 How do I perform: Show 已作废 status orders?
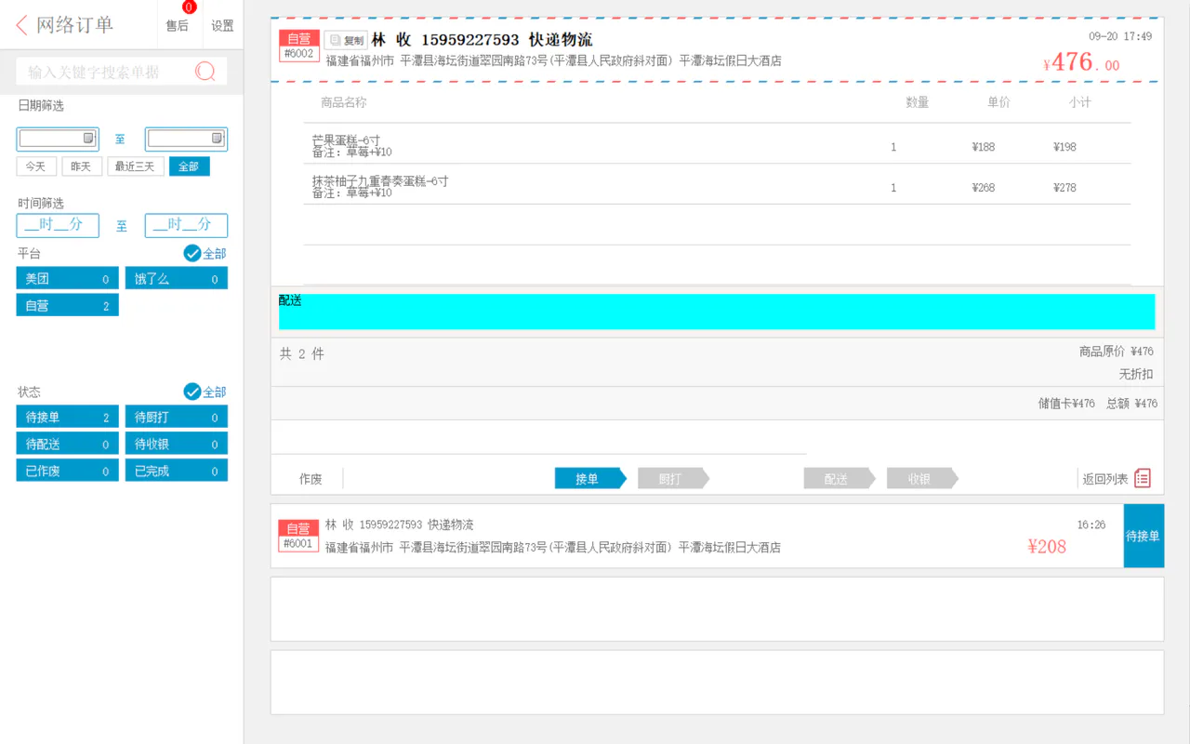[67, 471]
